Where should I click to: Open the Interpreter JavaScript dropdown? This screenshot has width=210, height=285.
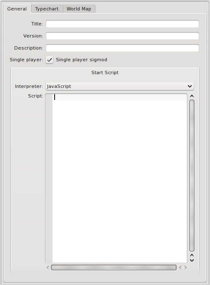click(120, 86)
